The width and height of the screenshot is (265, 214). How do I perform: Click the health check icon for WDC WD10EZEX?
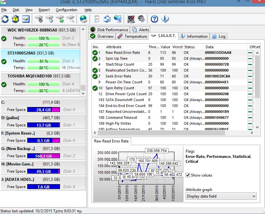click(4, 39)
